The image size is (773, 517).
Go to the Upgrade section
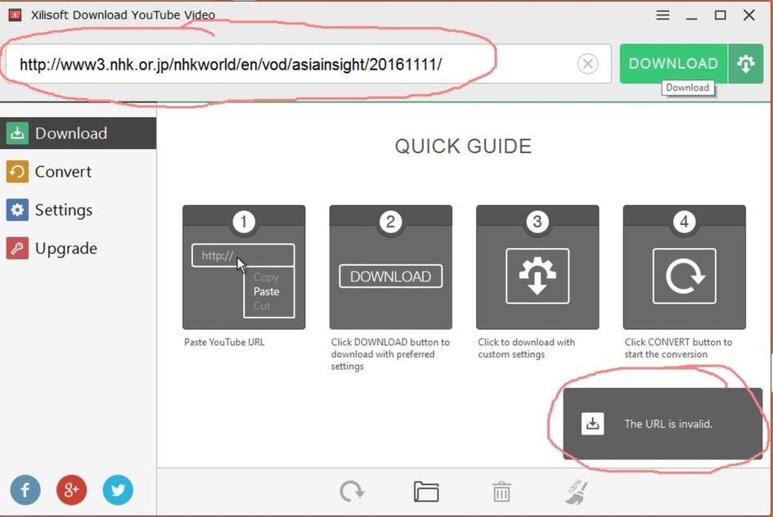tap(78, 249)
